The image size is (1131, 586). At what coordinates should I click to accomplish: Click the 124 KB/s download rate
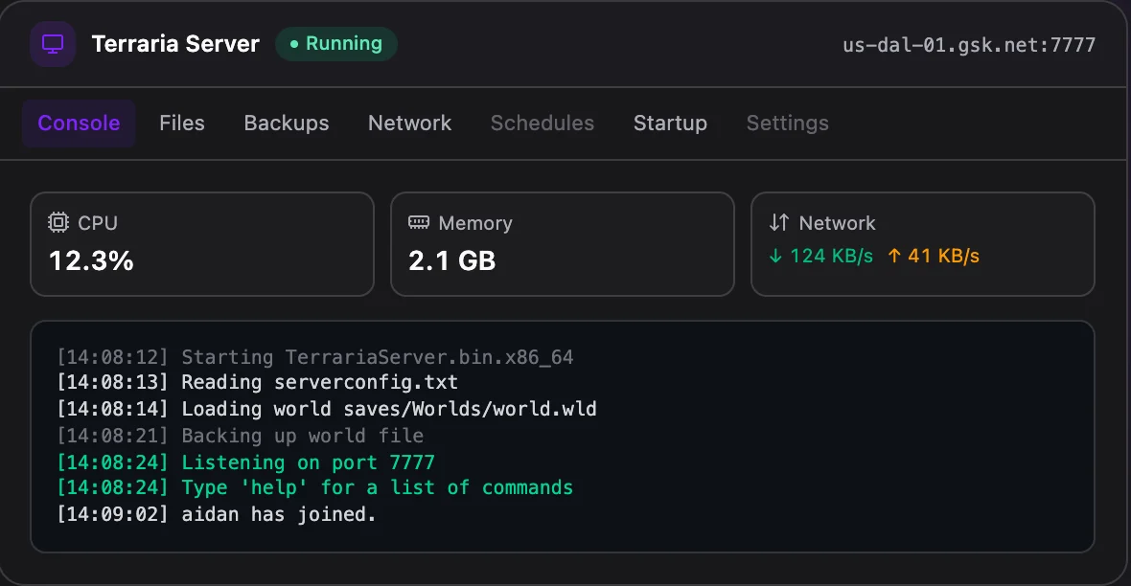tap(831, 256)
